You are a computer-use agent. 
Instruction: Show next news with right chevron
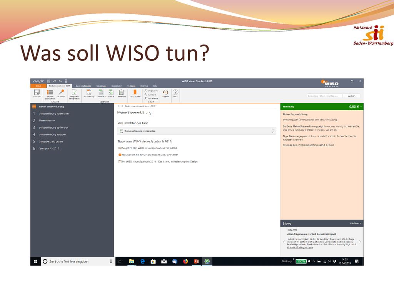click(x=360, y=242)
